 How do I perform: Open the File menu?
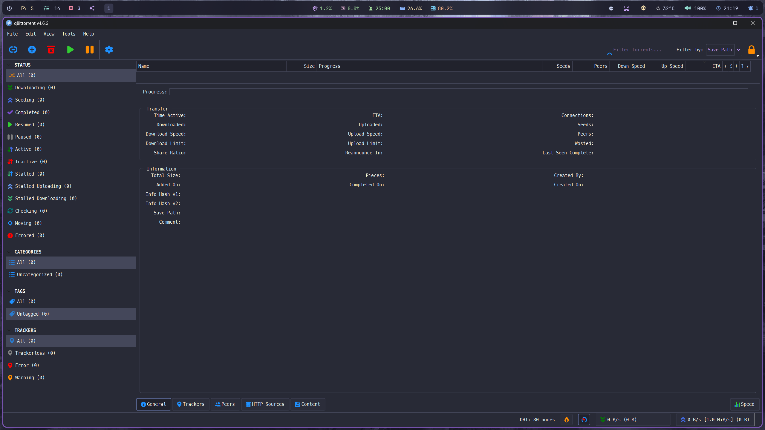(x=13, y=34)
